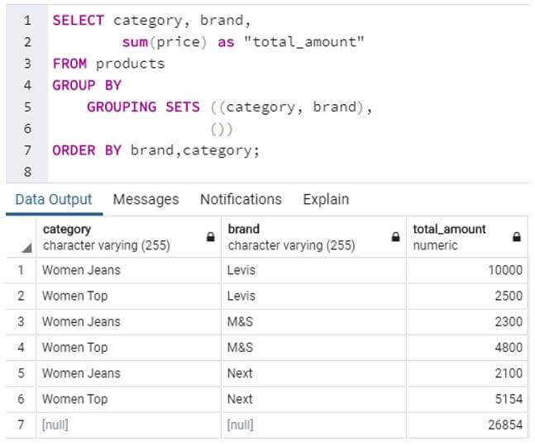This screenshot has height=446, width=535.
Task: Select the Data Output tab
Action: (x=54, y=199)
